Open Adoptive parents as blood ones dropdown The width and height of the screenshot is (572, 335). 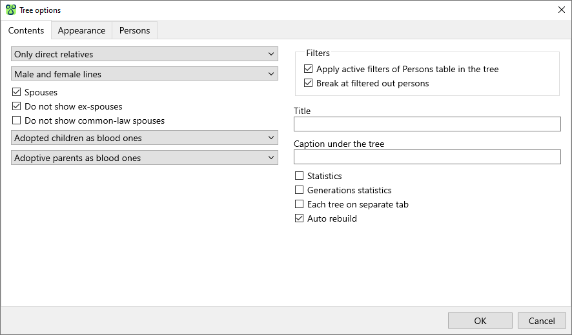point(145,158)
